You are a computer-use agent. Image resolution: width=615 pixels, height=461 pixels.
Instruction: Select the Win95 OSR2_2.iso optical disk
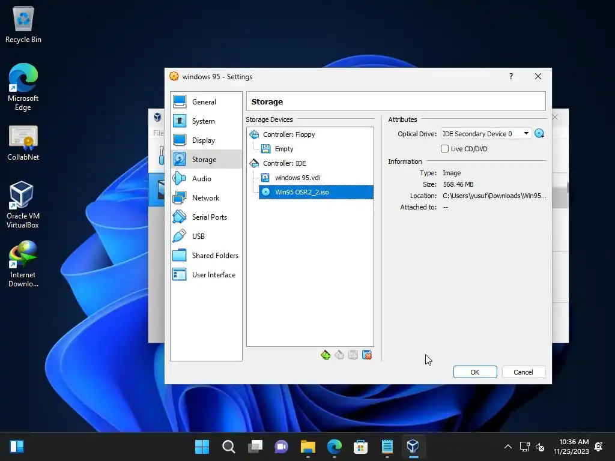316,192
